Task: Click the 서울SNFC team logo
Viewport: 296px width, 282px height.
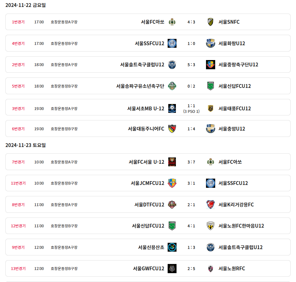Action: coord(210,22)
